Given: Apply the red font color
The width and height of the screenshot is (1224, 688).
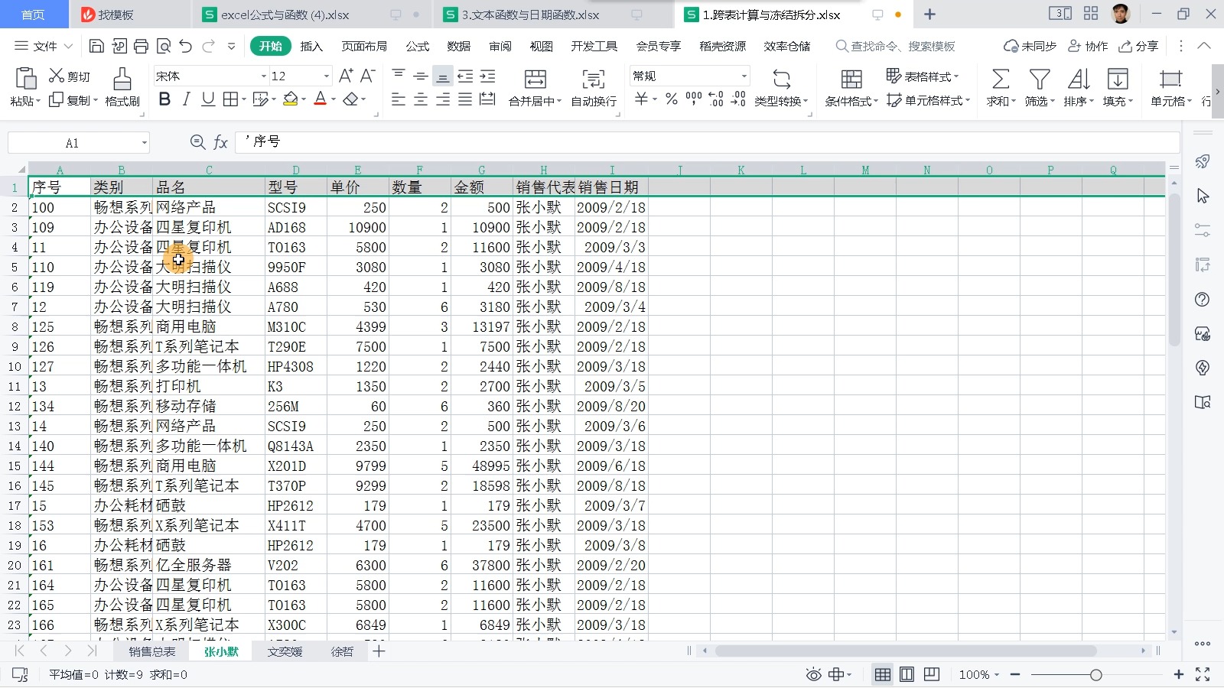Looking at the screenshot, I should coord(321,99).
